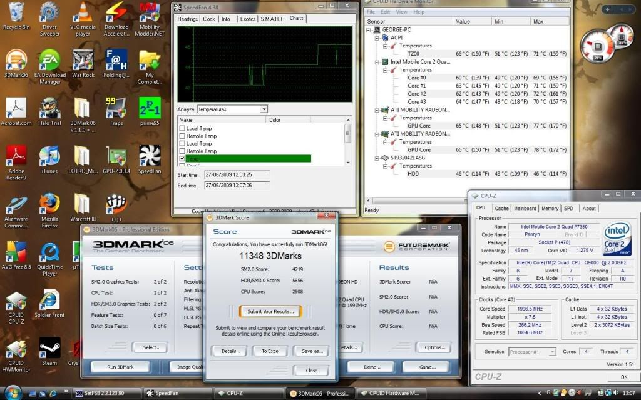
Task: Click Options... button in 3DMark06
Action: 434,347
